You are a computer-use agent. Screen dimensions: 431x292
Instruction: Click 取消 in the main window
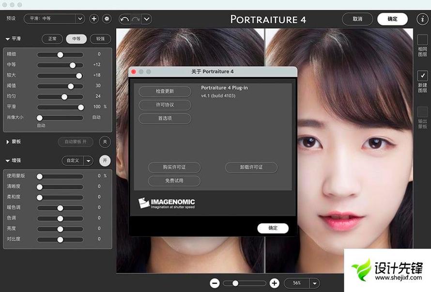tap(357, 19)
